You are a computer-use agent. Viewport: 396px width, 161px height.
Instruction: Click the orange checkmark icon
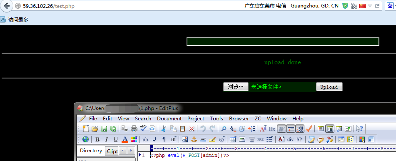[x=309, y=129]
